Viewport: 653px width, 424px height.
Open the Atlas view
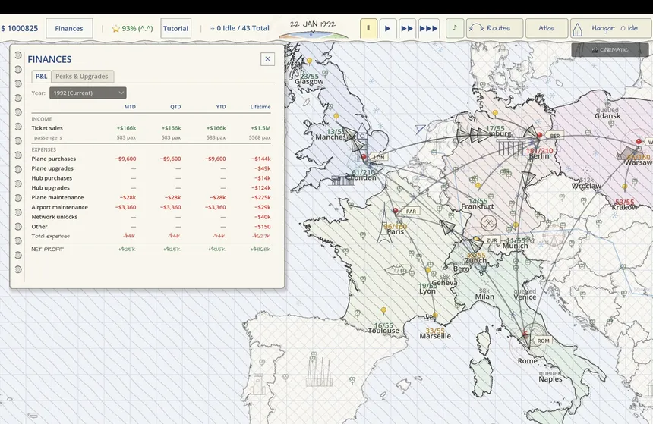547,28
